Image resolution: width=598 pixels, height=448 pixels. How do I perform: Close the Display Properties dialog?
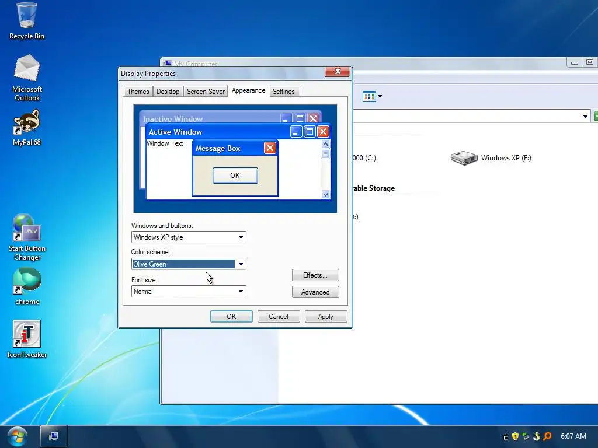[x=338, y=71]
